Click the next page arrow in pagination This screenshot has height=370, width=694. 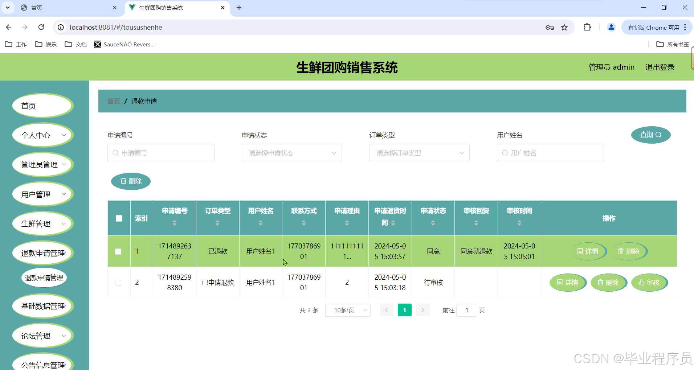click(423, 310)
